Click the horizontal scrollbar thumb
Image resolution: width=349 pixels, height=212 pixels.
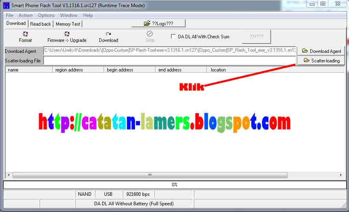(x=150, y=175)
